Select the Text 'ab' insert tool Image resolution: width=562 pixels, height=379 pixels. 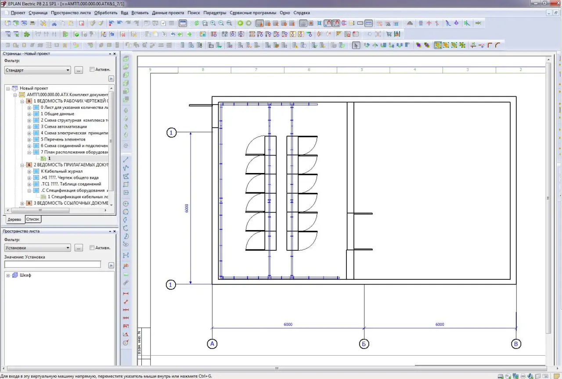126,266
